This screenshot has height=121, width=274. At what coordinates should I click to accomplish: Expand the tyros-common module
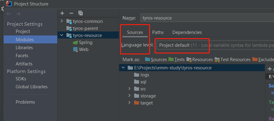click(62, 21)
